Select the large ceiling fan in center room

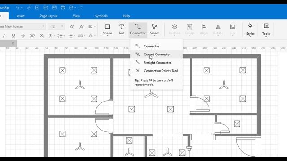tap(152, 94)
